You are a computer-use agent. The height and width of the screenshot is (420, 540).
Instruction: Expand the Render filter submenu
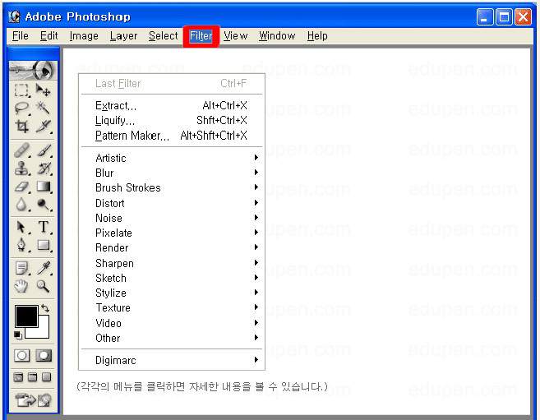click(172, 248)
